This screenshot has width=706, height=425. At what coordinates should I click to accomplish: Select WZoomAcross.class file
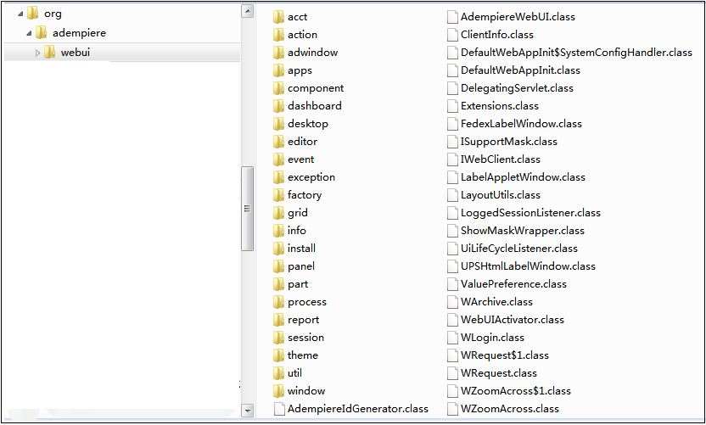point(503,409)
